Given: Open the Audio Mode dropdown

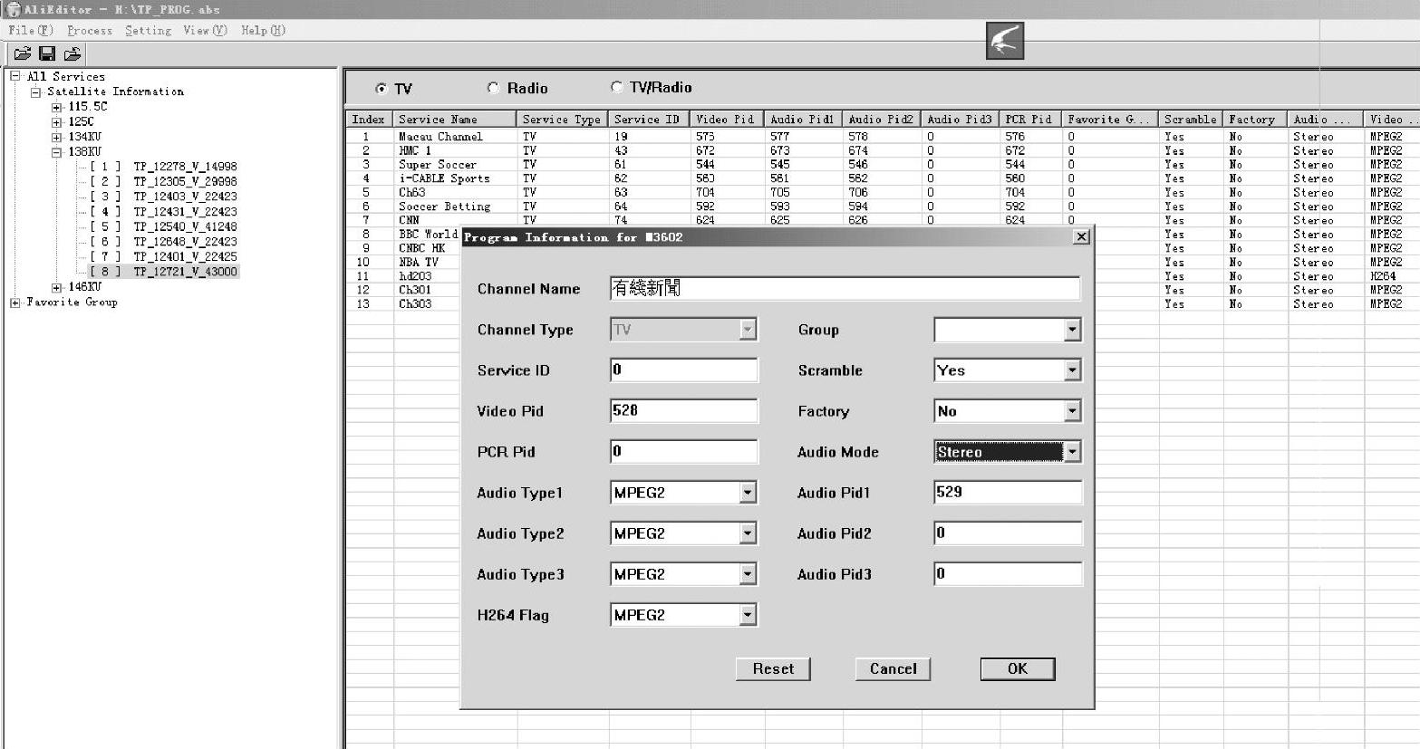Looking at the screenshot, I should pyautogui.click(x=1072, y=452).
